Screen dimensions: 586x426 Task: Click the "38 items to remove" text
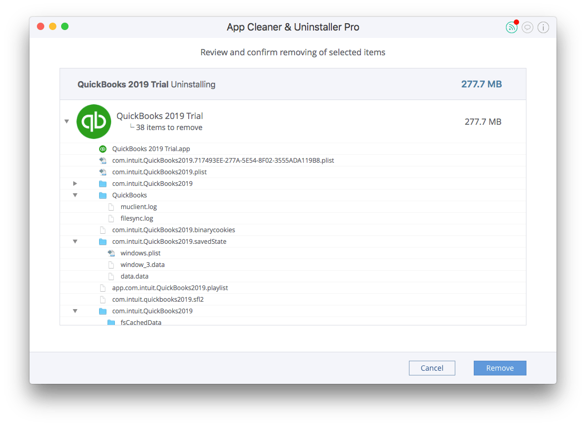(169, 127)
